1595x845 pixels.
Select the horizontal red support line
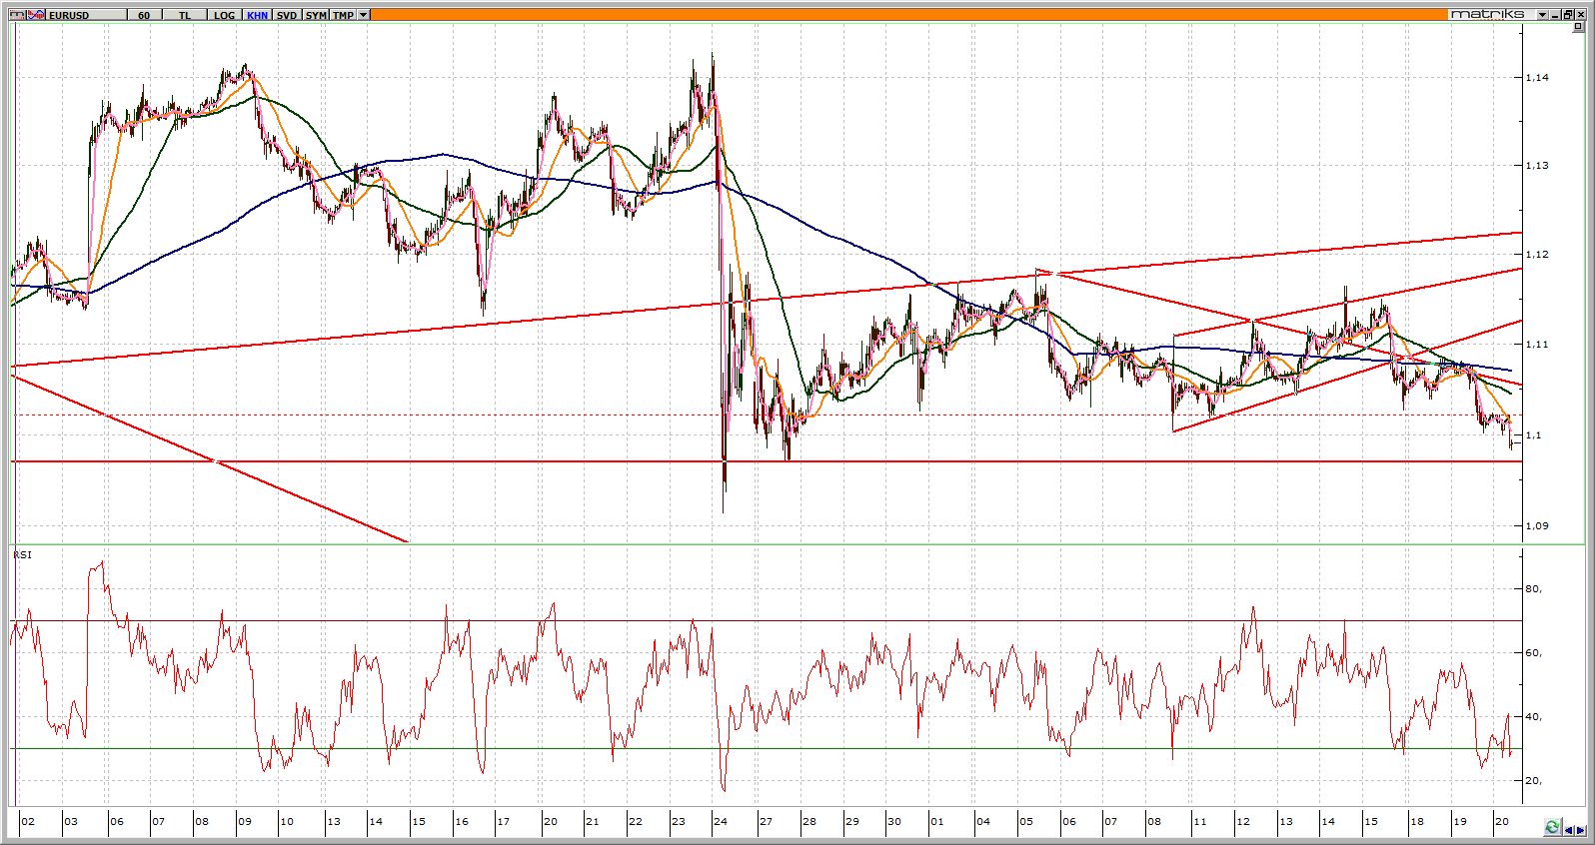point(767,461)
